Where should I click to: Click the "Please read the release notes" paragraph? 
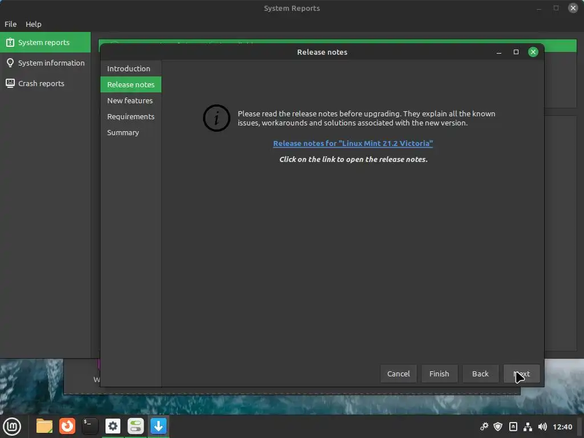(367, 118)
